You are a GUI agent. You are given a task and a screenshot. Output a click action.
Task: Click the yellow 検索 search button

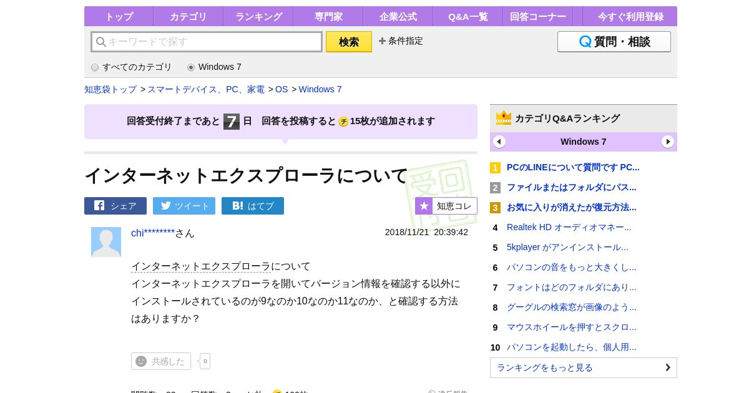349,42
